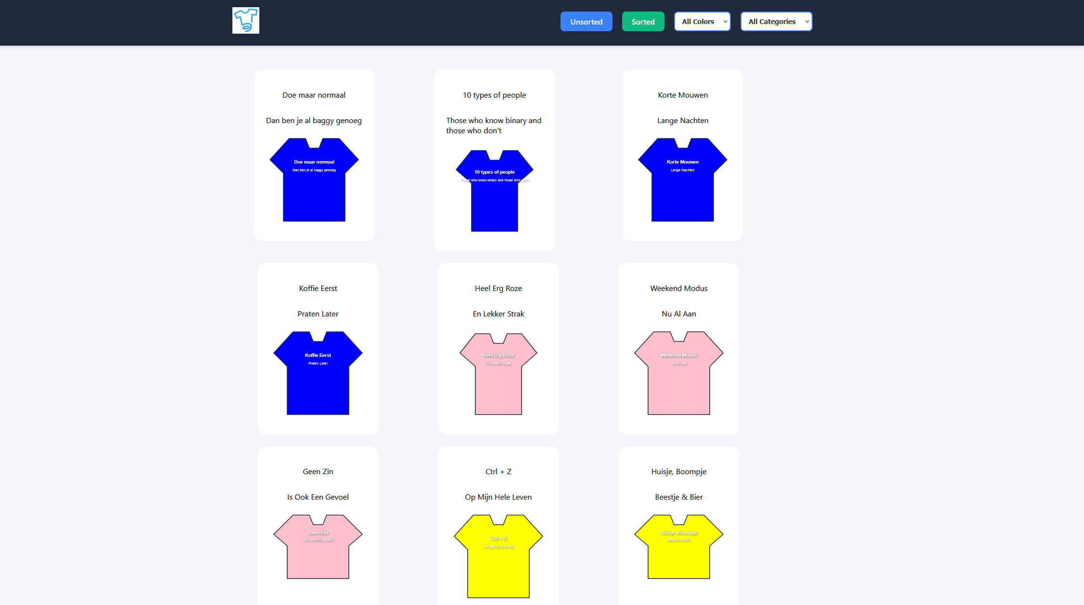Viewport: 1084px width, 605px height.
Task: Click the '10 types of people' card title
Action: [x=494, y=95]
